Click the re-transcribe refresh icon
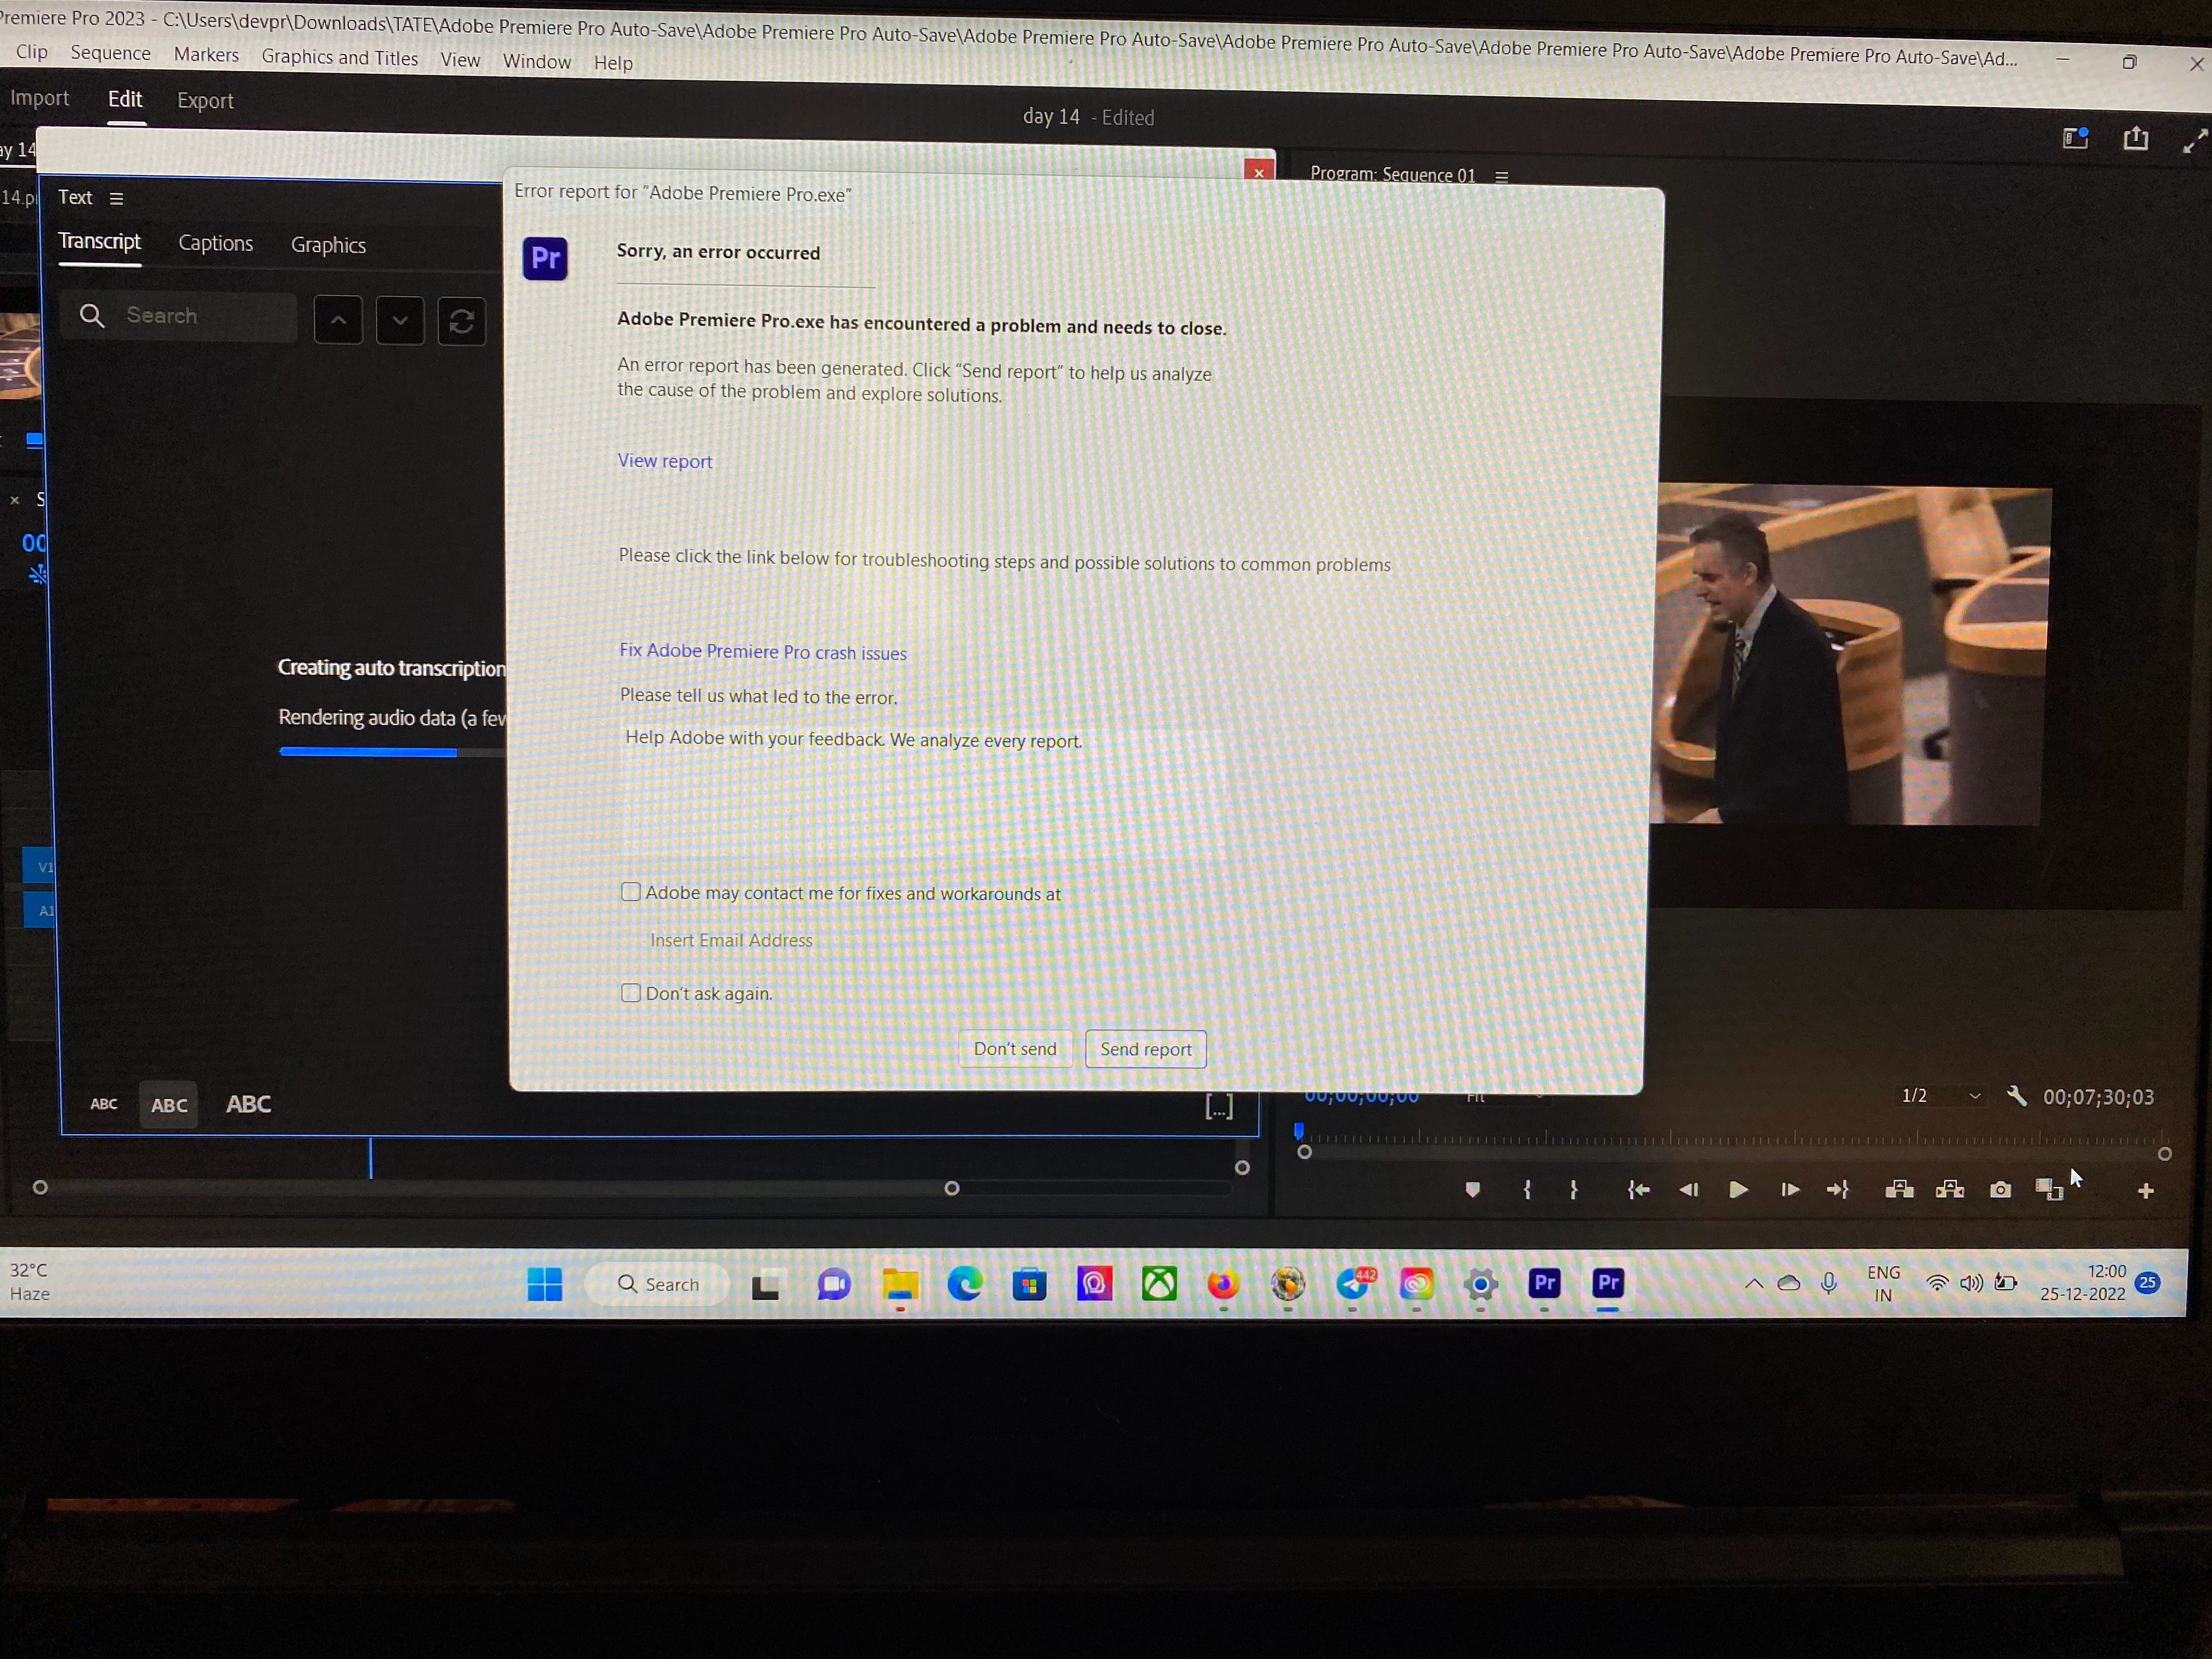The height and width of the screenshot is (1659, 2212). pos(461,321)
